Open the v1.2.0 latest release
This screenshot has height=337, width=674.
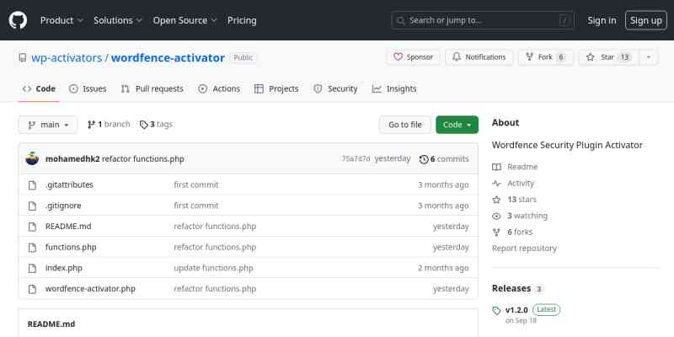tap(516, 310)
